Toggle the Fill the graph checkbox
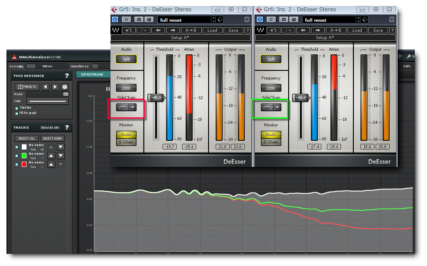This screenshot has width=427, height=266. click(17, 113)
